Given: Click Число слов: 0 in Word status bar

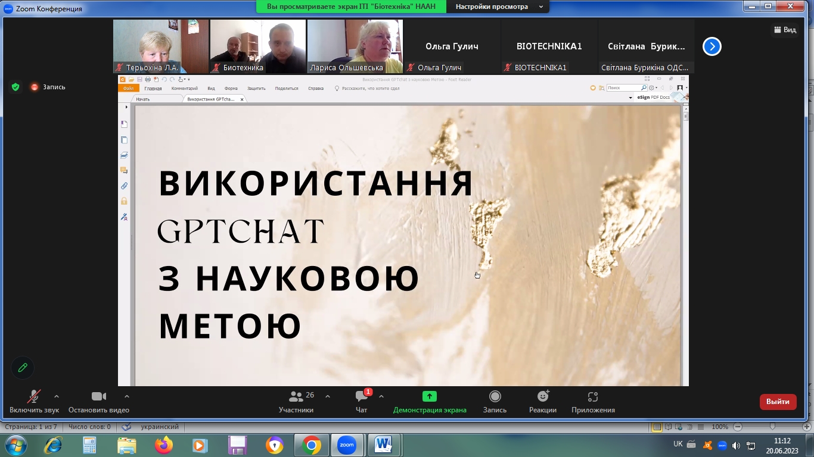Looking at the screenshot, I should coord(89,427).
